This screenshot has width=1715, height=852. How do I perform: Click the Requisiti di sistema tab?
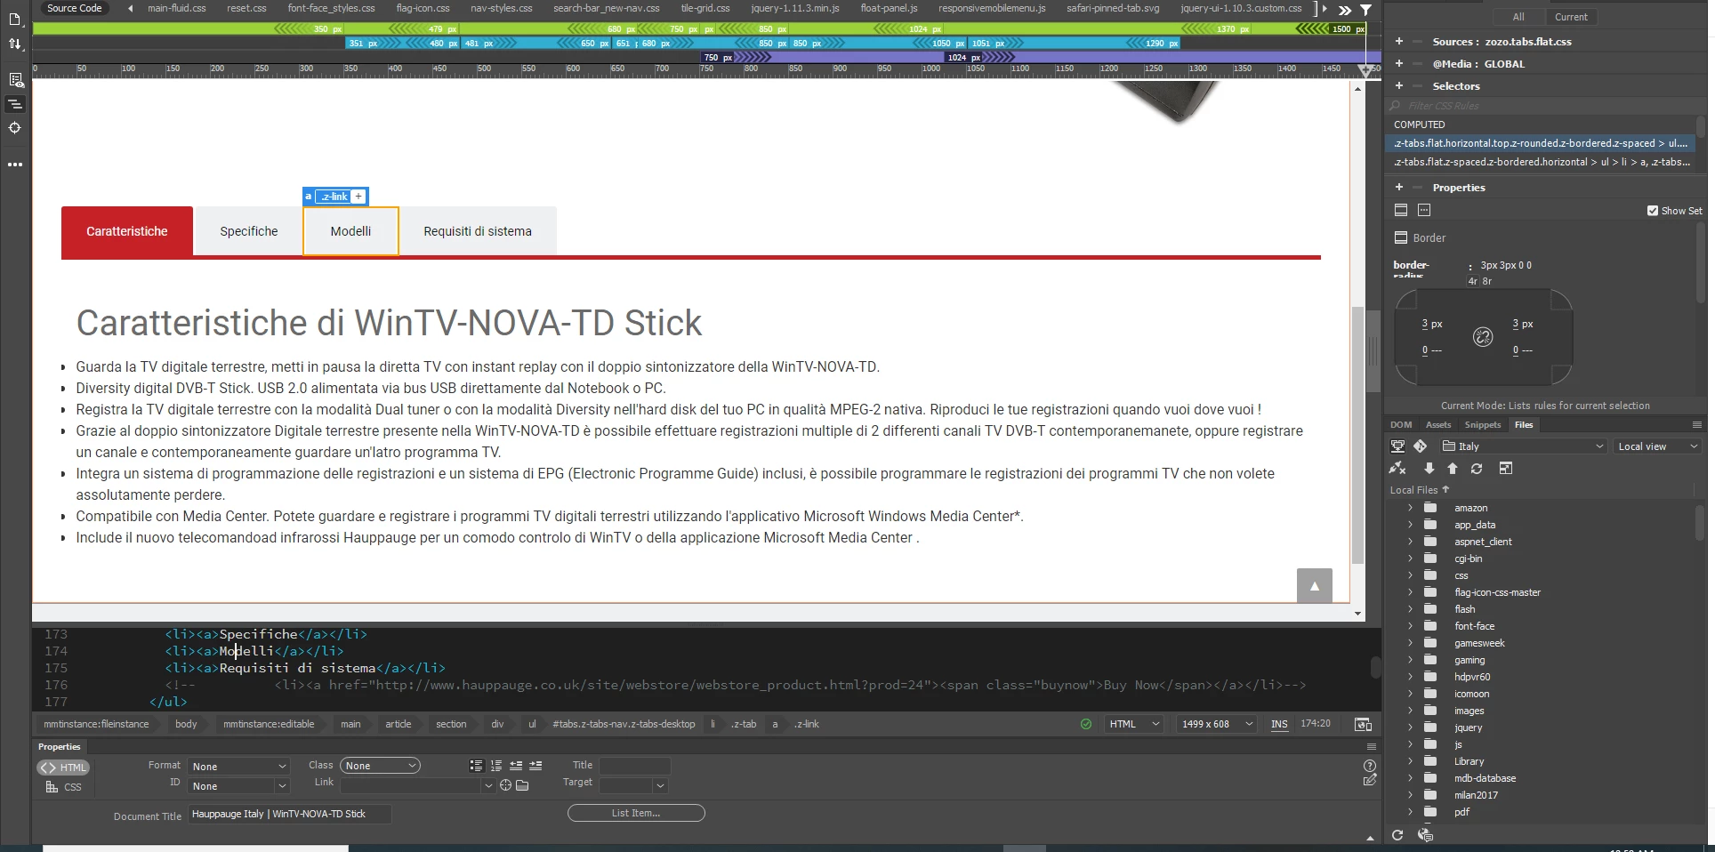(x=478, y=231)
